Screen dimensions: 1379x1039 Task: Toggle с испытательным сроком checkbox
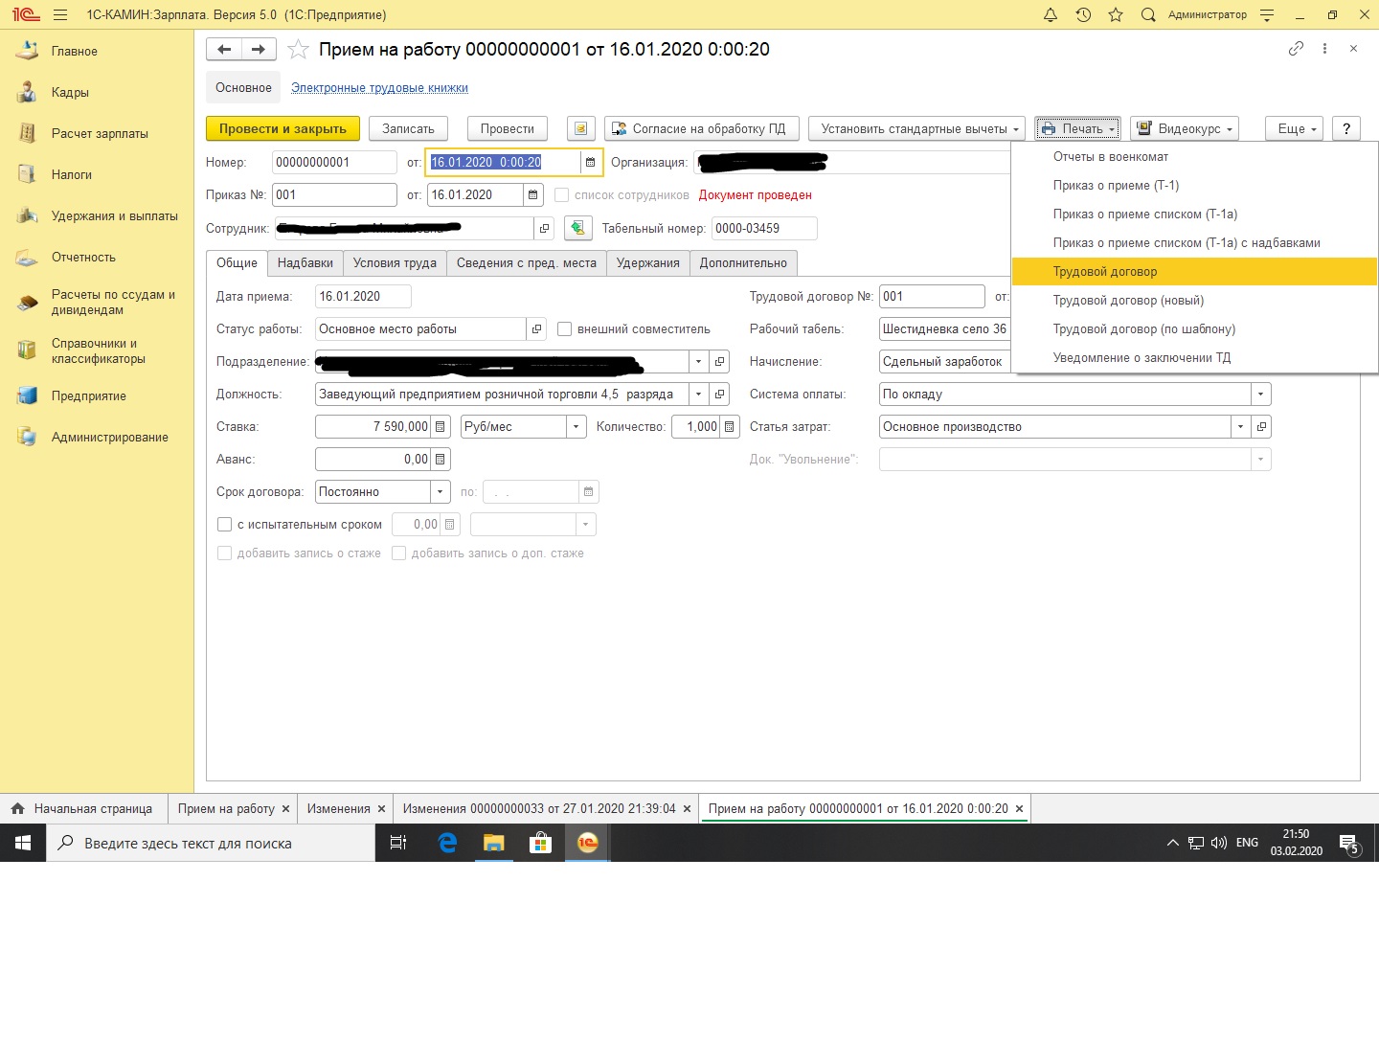(x=225, y=525)
